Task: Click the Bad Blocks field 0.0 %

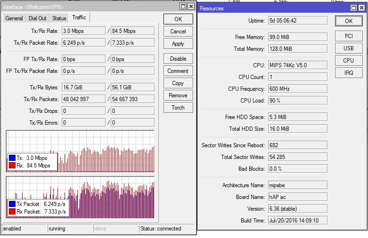Action: (x=298, y=169)
